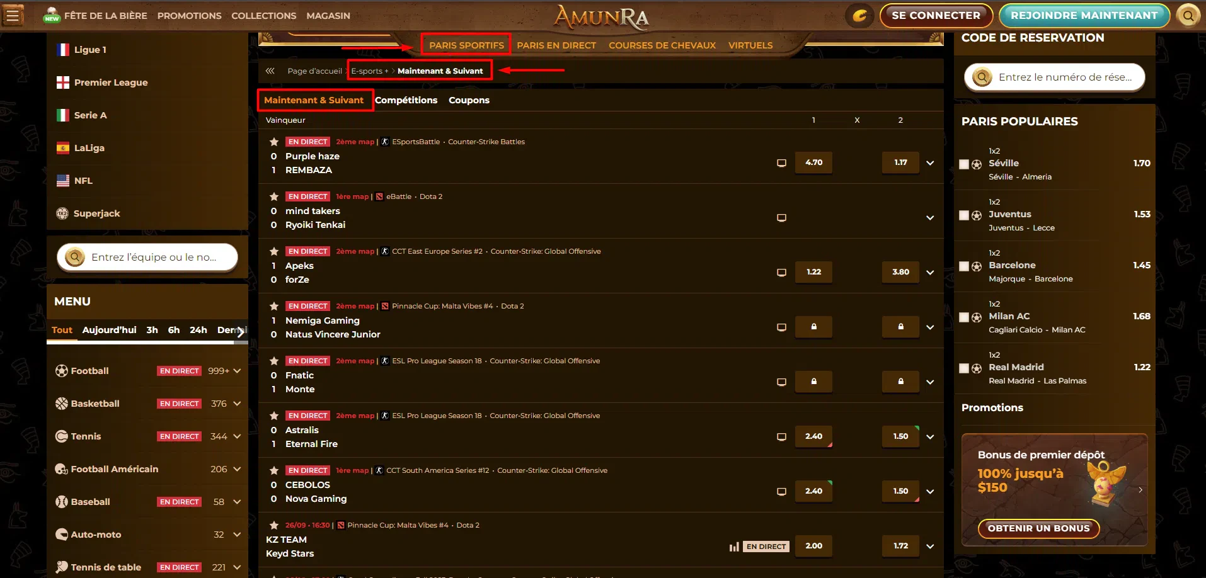Expand the Basketball category chevron
The height and width of the screenshot is (578, 1206).
tap(237, 404)
